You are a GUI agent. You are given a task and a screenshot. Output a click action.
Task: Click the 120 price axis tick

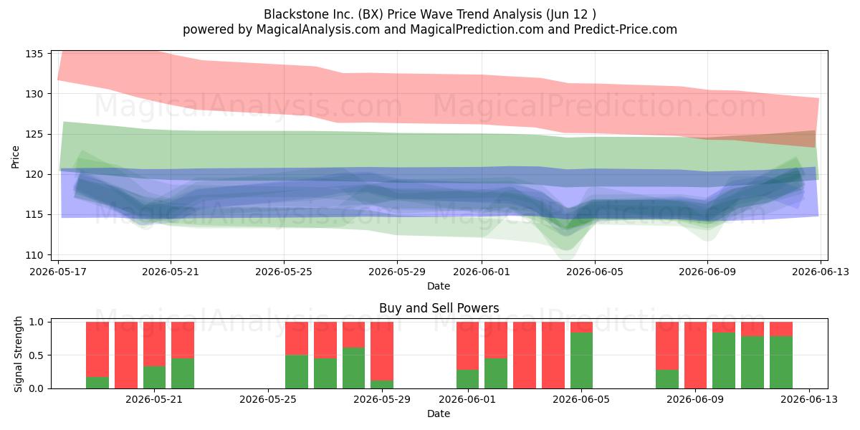coord(35,174)
